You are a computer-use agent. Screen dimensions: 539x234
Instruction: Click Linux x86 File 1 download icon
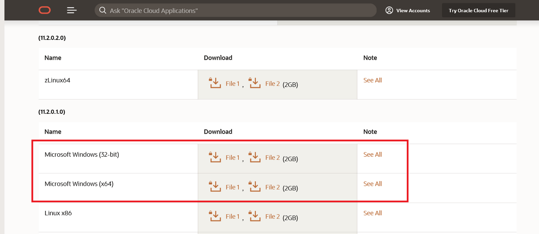(215, 216)
